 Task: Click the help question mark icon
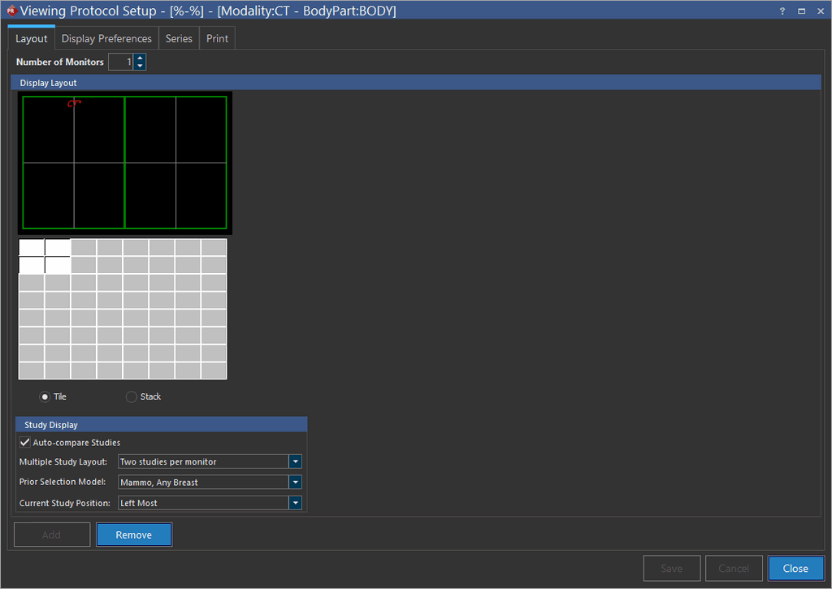[x=782, y=11]
